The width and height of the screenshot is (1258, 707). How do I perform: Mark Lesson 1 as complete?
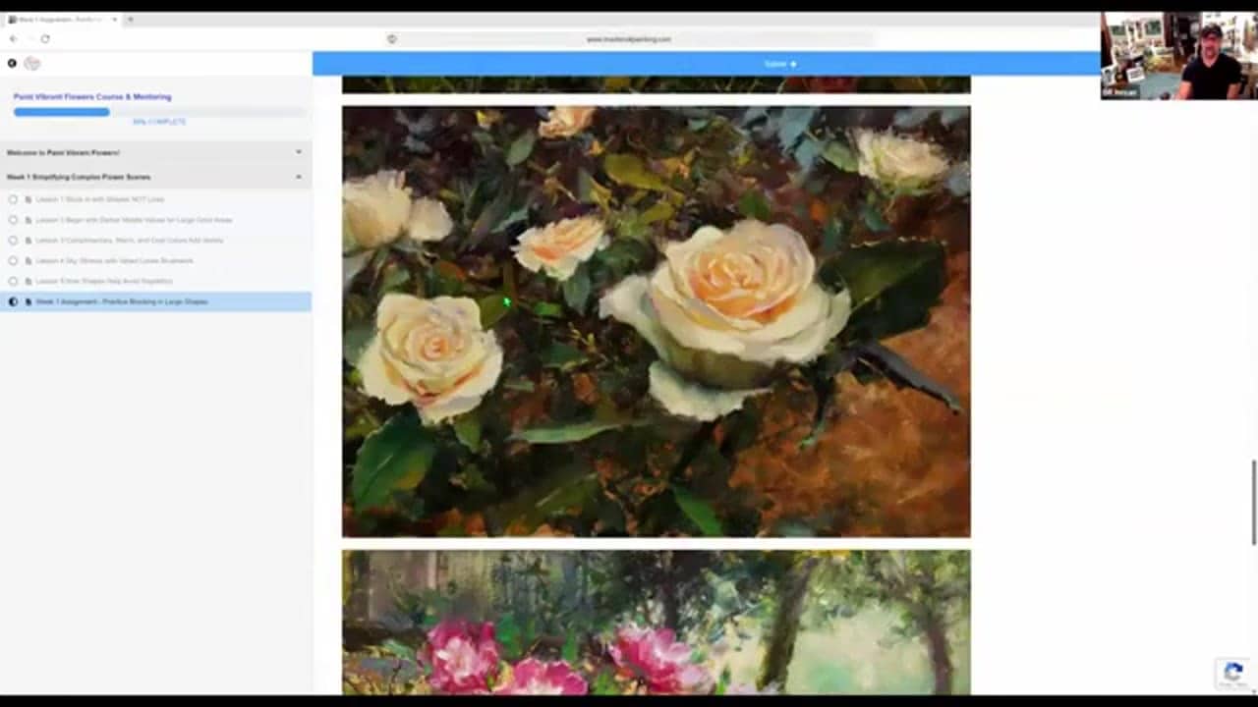(13, 199)
